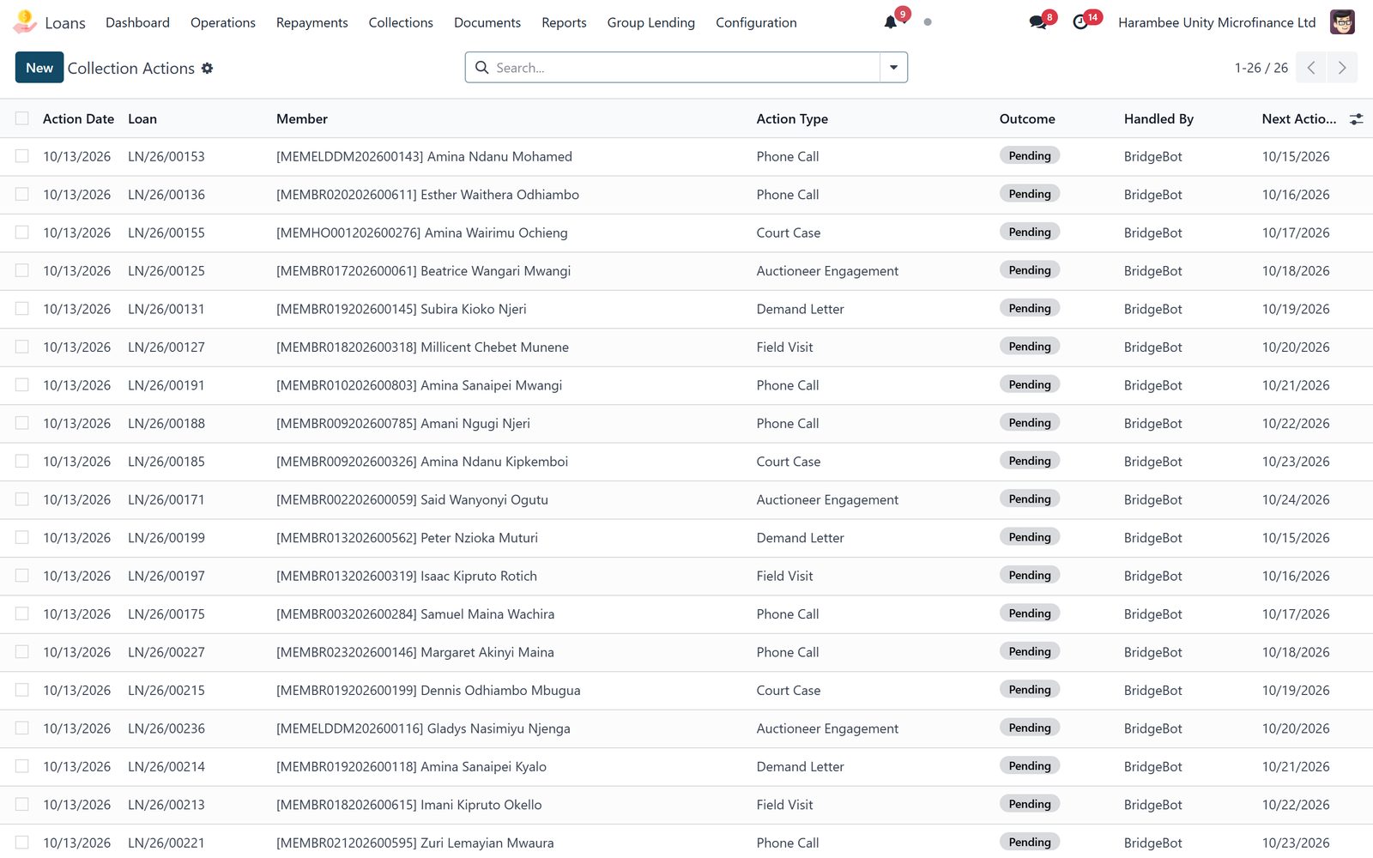Open the Repayments menu
1373x858 pixels.
click(311, 22)
